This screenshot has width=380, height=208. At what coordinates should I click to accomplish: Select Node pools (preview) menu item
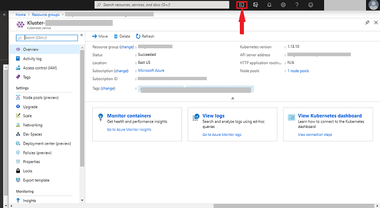[x=40, y=98]
